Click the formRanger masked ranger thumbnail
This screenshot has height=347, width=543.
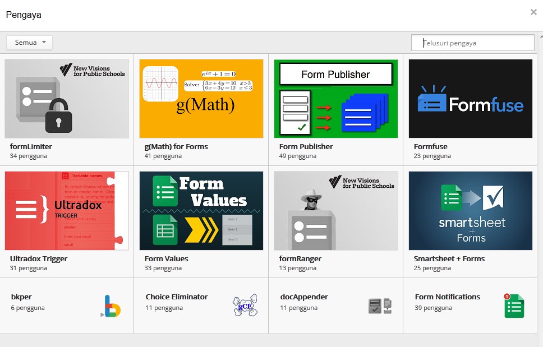[335, 211]
